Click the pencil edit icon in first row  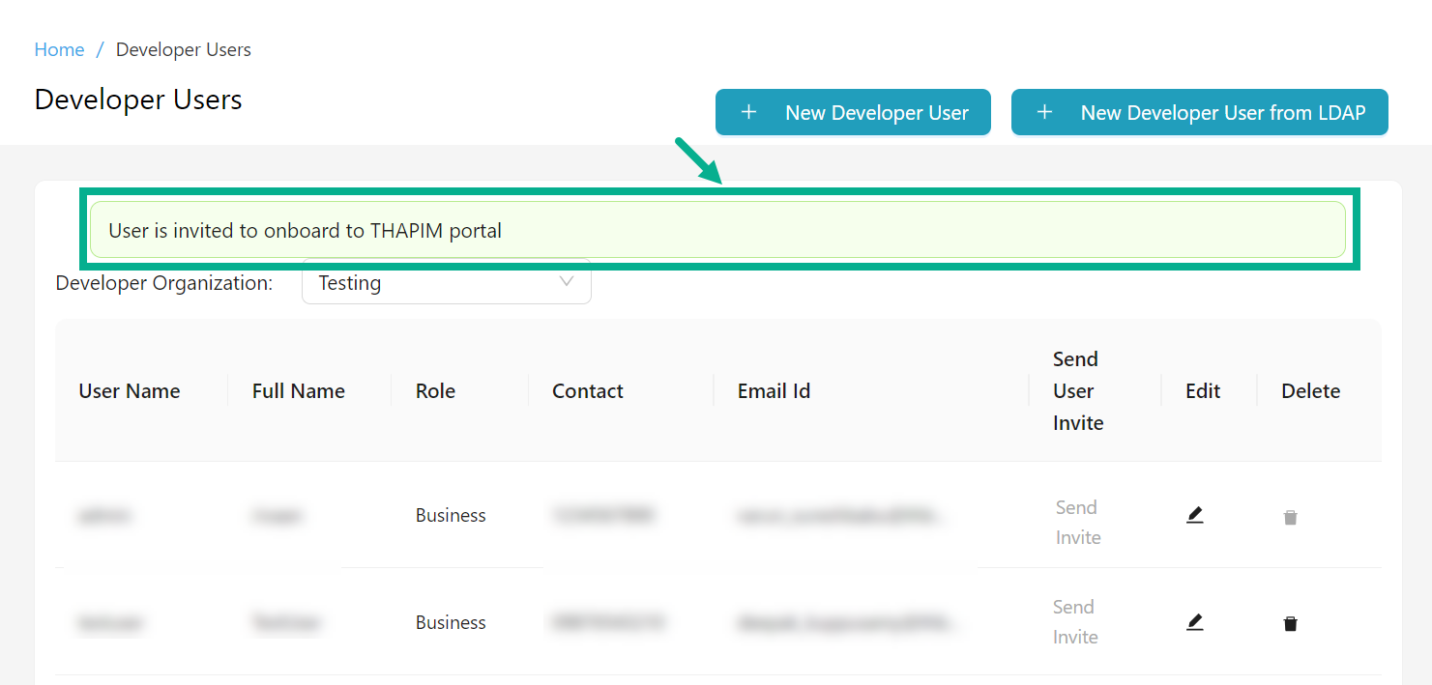pyautogui.click(x=1194, y=516)
